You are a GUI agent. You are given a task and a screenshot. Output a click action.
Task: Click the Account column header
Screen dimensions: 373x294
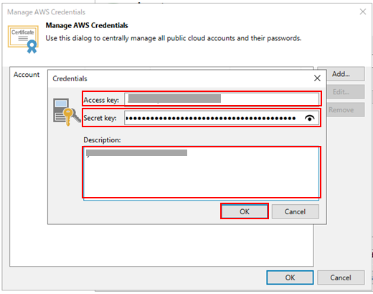click(27, 75)
